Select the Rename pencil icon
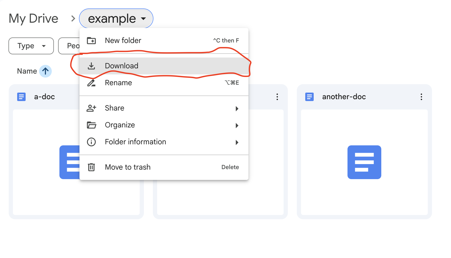451x258 pixels. 91,83
